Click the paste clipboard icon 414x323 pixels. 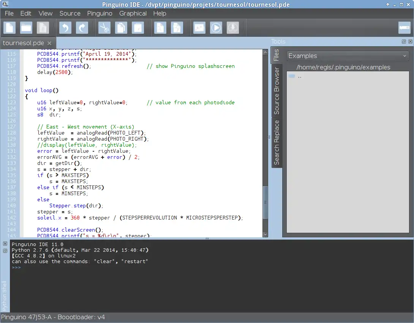pos(138,28)
